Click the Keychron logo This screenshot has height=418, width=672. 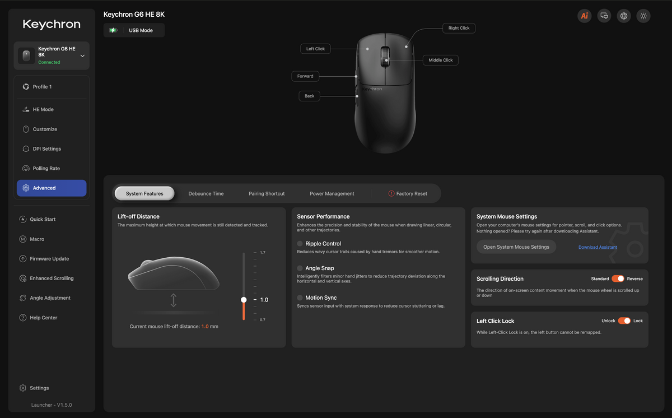[52, 24]
